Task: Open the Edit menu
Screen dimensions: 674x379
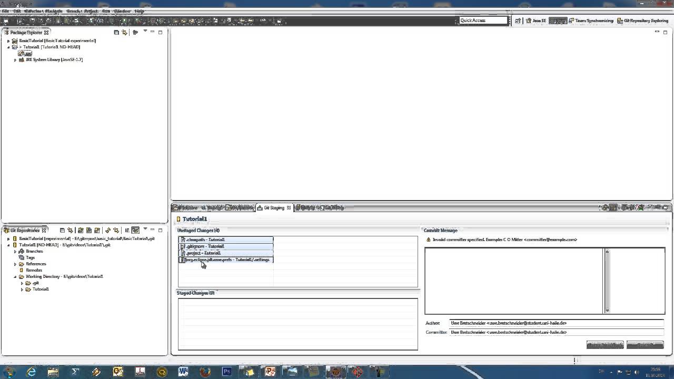Action: pos(17,11)
